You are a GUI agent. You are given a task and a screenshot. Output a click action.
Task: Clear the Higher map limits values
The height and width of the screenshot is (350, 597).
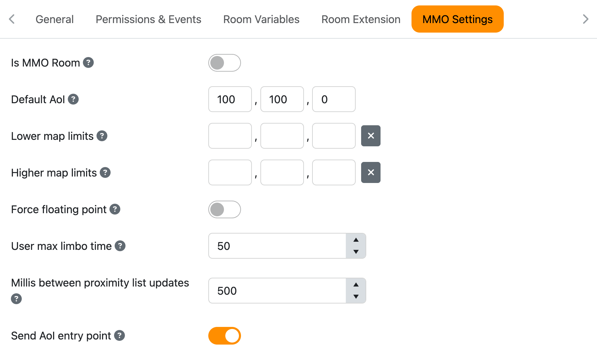(371, 172)
